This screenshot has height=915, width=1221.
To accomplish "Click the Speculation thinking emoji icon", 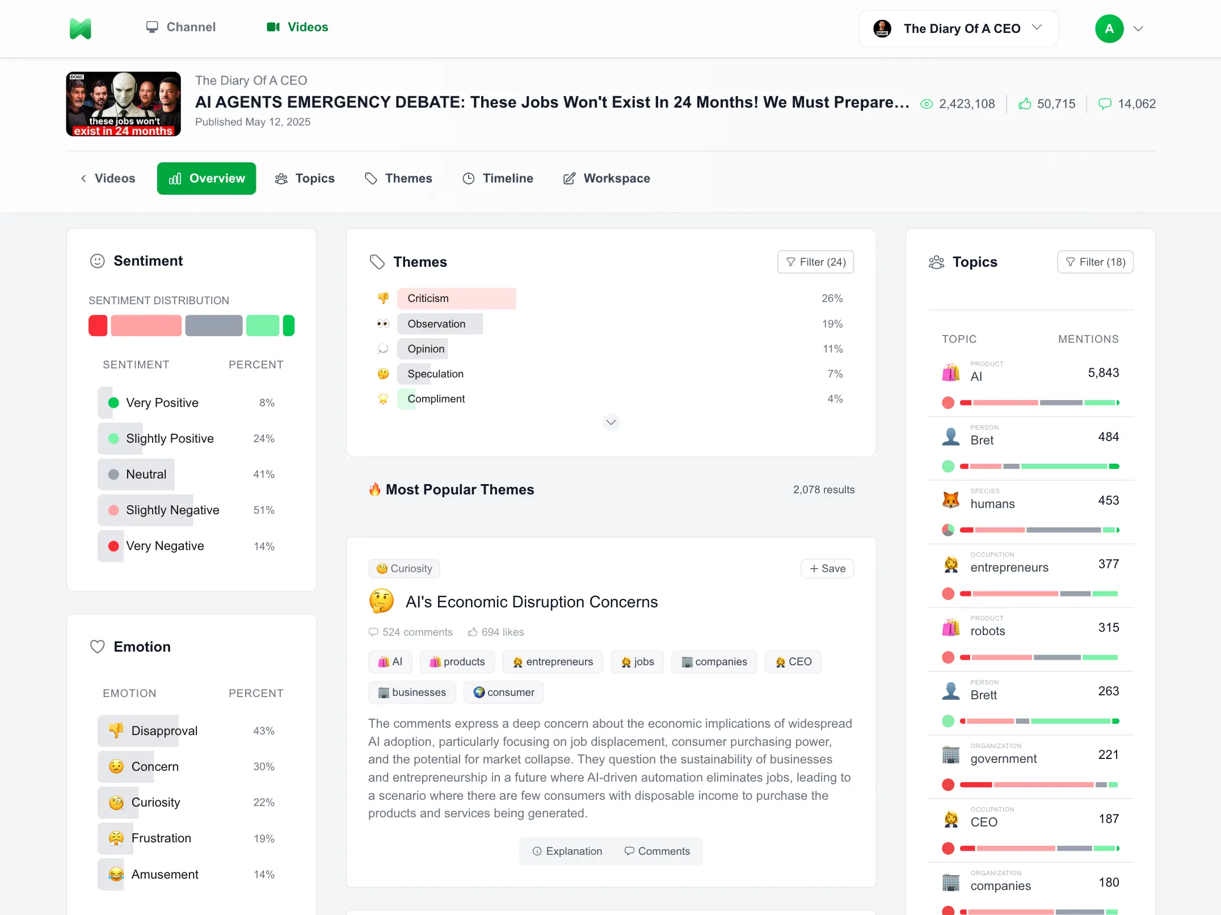I will click(384, 373).
